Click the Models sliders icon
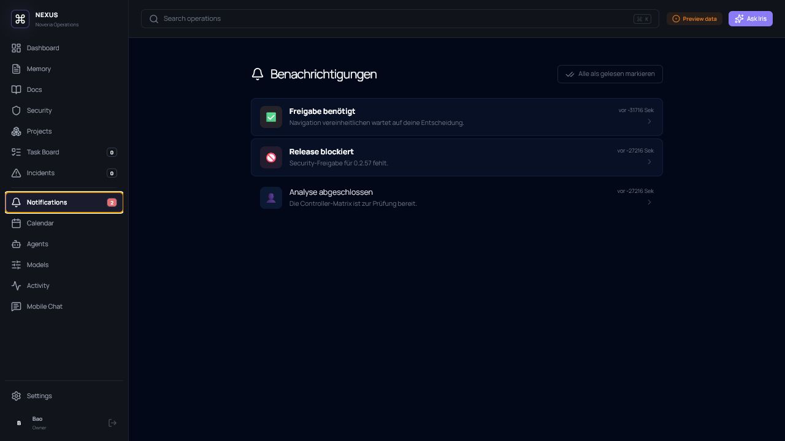 pos(17,265)
